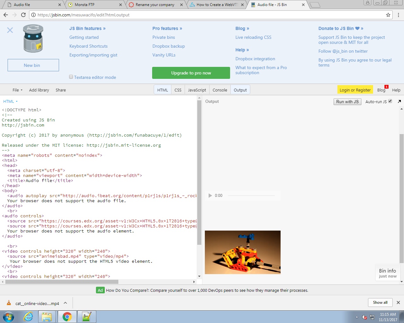The height and width of the screenshot is (323, 404).
Task: Close the JS Bin welcome panel X
Action: (10, 30)
